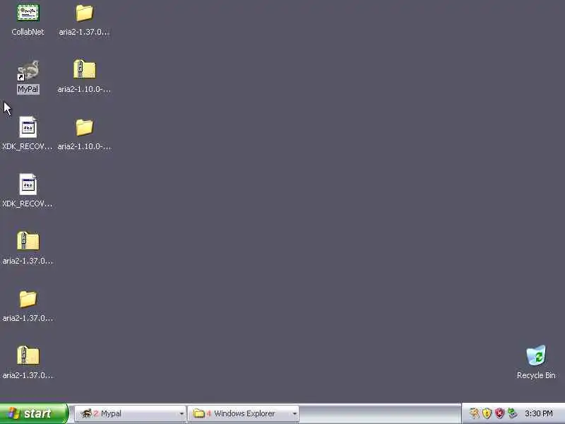This screenshot has width=565, height=424.
Task: Select the zipped aria2-1.10.0 archive beside MyPal
Action: point(84,77)
